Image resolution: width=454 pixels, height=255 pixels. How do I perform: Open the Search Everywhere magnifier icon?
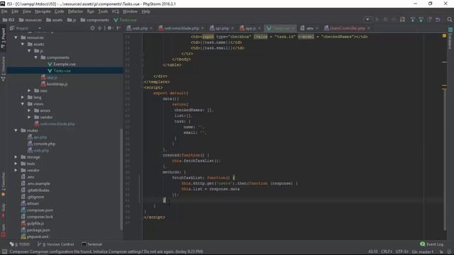pyautogui.click(x=449, y=20)
